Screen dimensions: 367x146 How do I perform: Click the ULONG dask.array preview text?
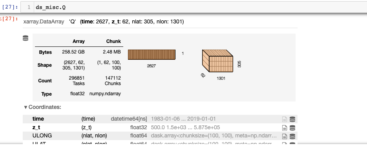coord(214,135)
